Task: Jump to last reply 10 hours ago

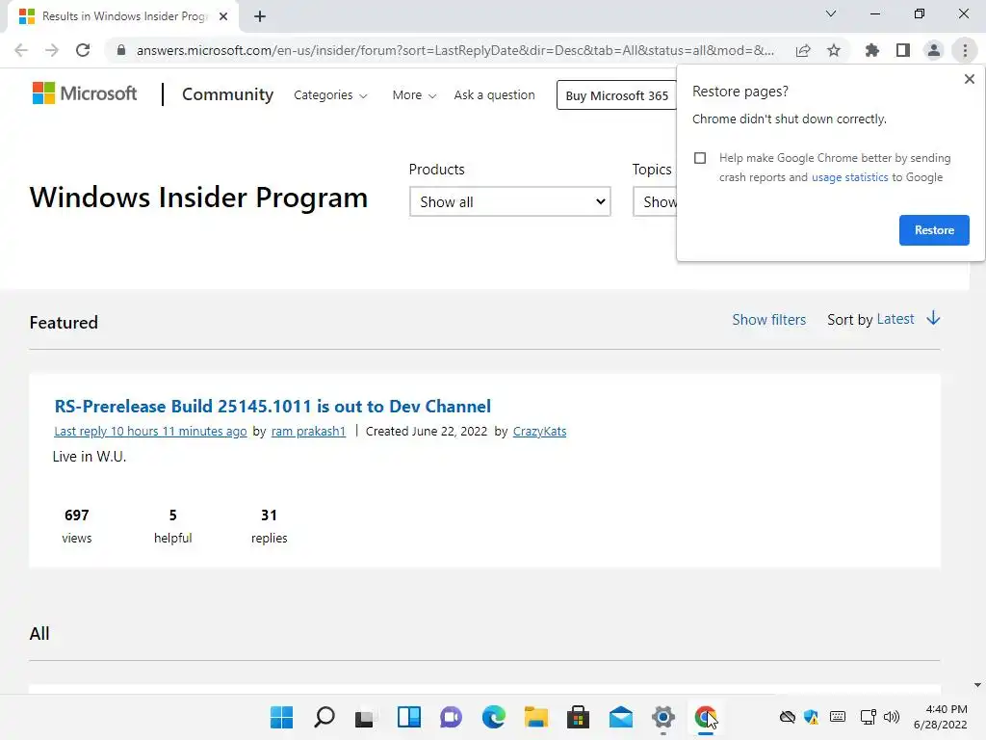Action: [150, 431]
